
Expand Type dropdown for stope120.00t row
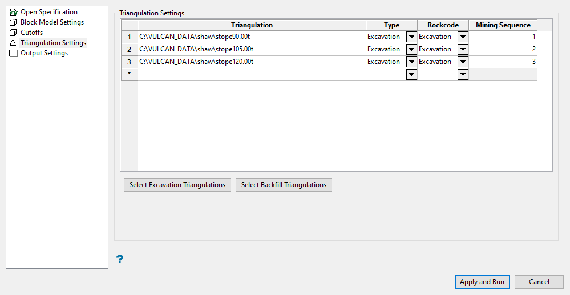click(x=411, y=62)
